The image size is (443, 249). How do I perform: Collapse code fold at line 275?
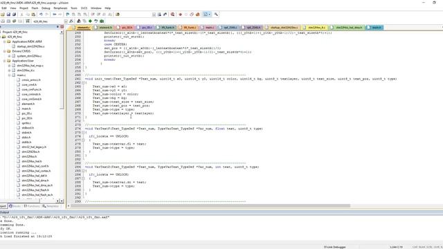[83, 132]
